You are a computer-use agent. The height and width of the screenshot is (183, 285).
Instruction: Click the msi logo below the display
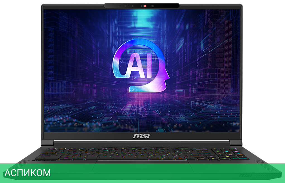(142, 136)
